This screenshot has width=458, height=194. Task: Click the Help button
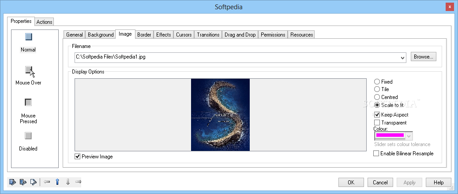[439, 183]
